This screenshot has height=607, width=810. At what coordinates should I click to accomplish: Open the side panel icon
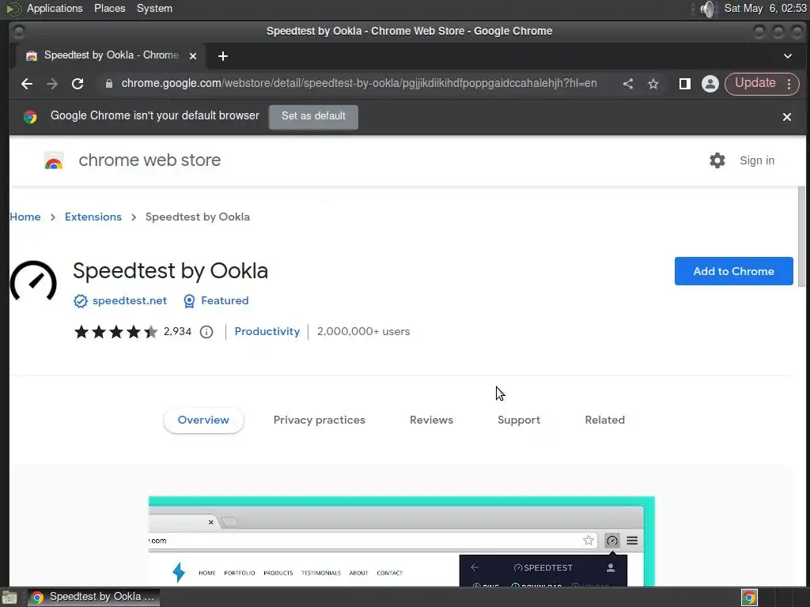tap(685, 84)
